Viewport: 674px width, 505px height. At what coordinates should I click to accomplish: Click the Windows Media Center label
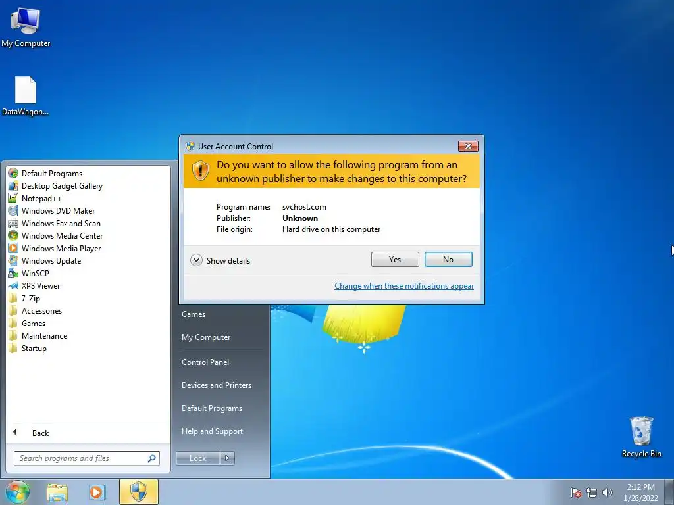pos(62,236)
